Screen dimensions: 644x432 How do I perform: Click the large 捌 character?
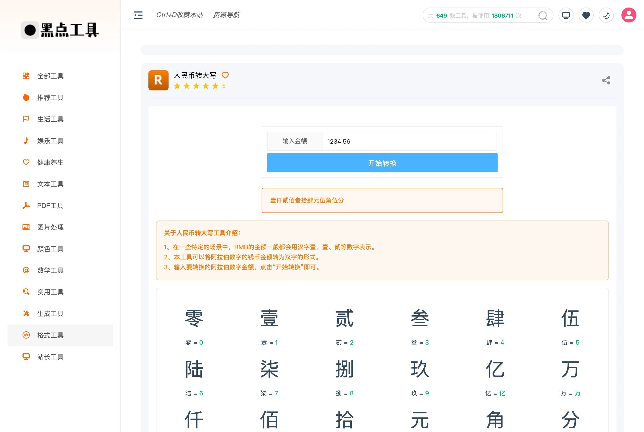coord(345,369)
